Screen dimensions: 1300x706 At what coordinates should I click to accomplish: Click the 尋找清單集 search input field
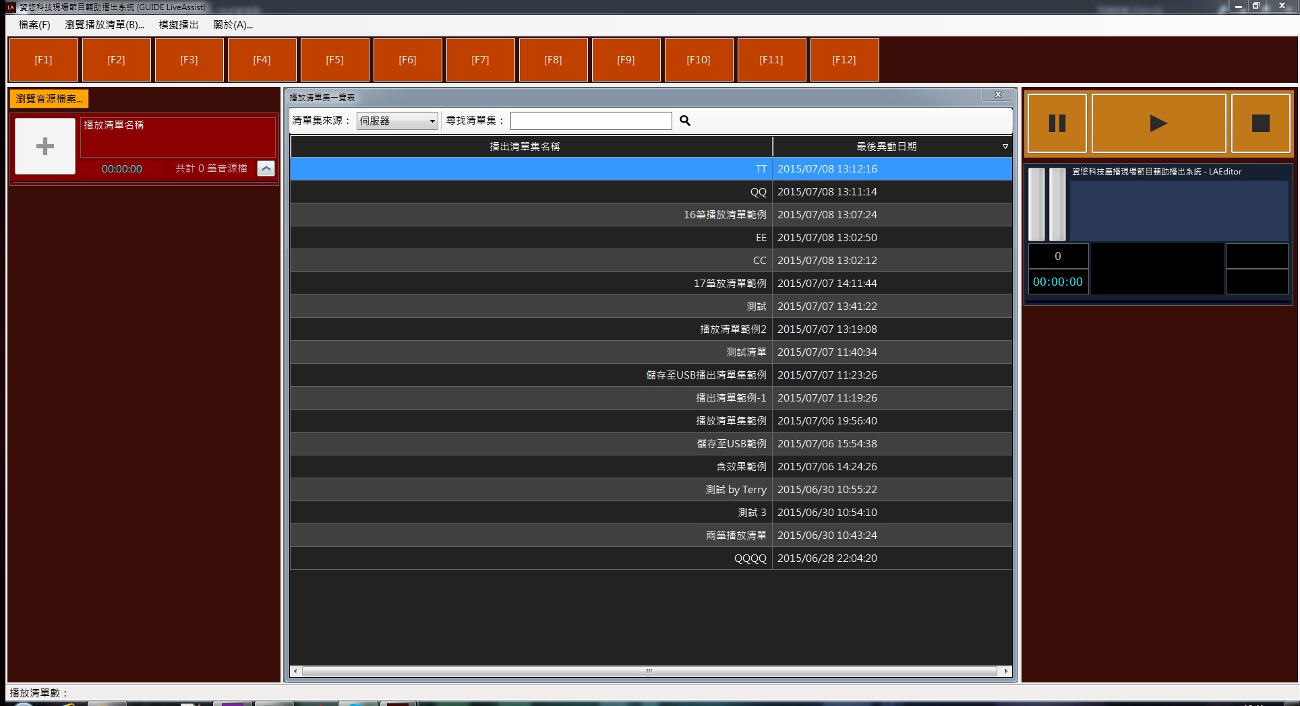[x=591, y=121]
